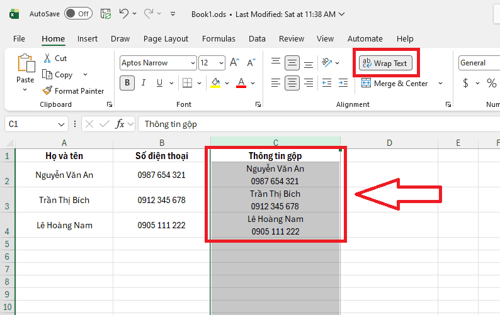Click the Excel app icon in title bar
The width and height of the screenshot is (500, 315).
14,14
